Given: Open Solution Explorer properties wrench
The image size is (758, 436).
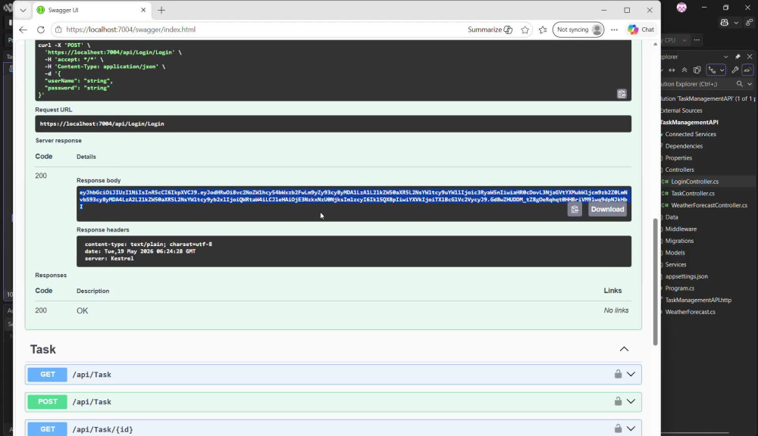Looking at the screenshot, I should [735, 70].
